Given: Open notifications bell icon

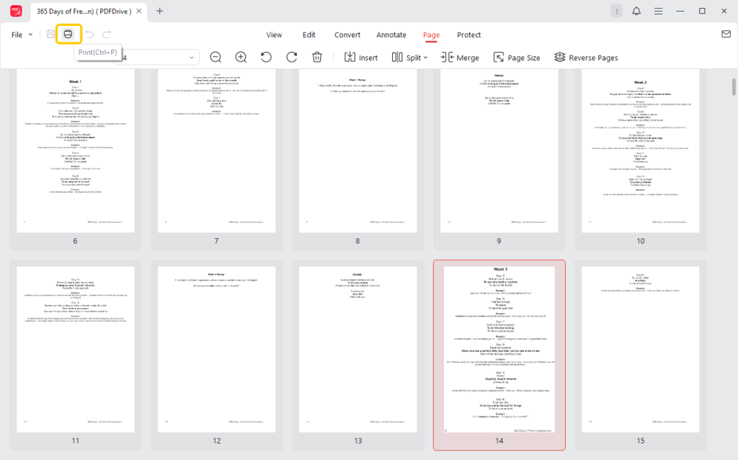Looking at the screenshot, I should (636, 11).
